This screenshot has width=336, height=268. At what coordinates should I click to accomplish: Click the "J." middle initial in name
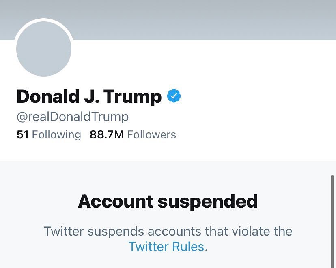(x=89, y=96)
